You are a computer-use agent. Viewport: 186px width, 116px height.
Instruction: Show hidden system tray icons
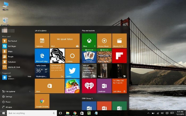pyautogui.click(x=148, y=113)
